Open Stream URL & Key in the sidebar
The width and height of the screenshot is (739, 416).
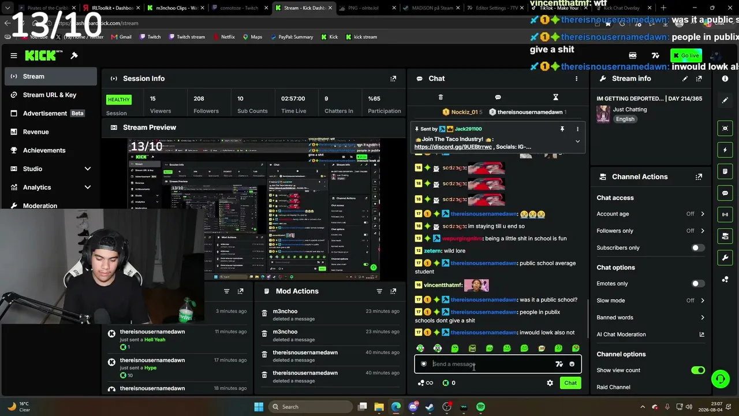[51, 95]
